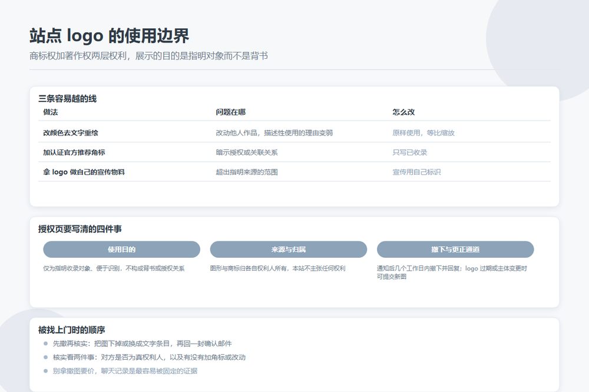This screenshot has width=589, height=392.
Task: Click the cell 只写已收录
Action: (x=410, y=152)
